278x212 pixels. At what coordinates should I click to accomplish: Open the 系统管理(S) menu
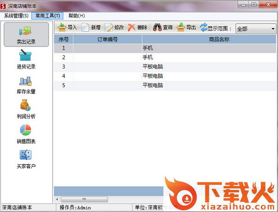(x=16, y=16)
